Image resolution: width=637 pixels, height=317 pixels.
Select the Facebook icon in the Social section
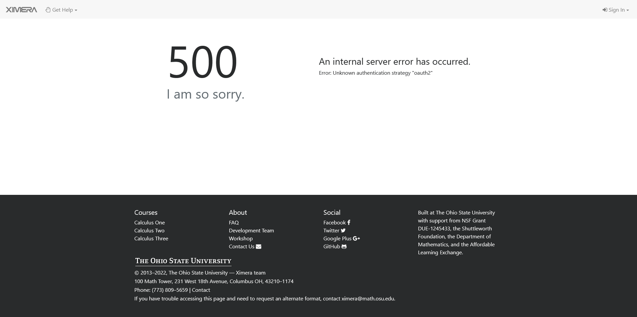pos(349,222)
